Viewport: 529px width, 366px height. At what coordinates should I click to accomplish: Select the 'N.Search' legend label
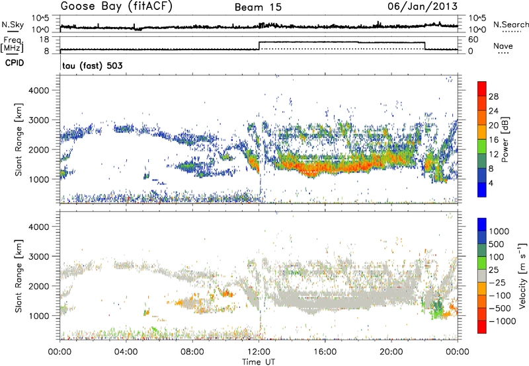pyautogui.click(x=511, y=24)
